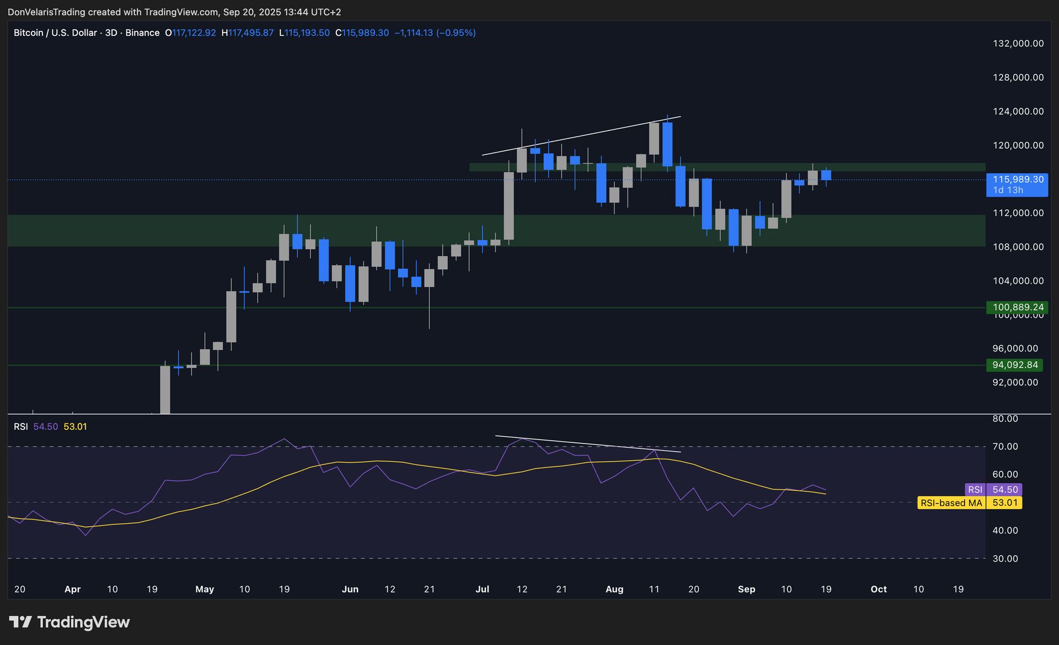Click the RSI indicator legend title
Screen dimensions: 1059x645
[21, 427]
